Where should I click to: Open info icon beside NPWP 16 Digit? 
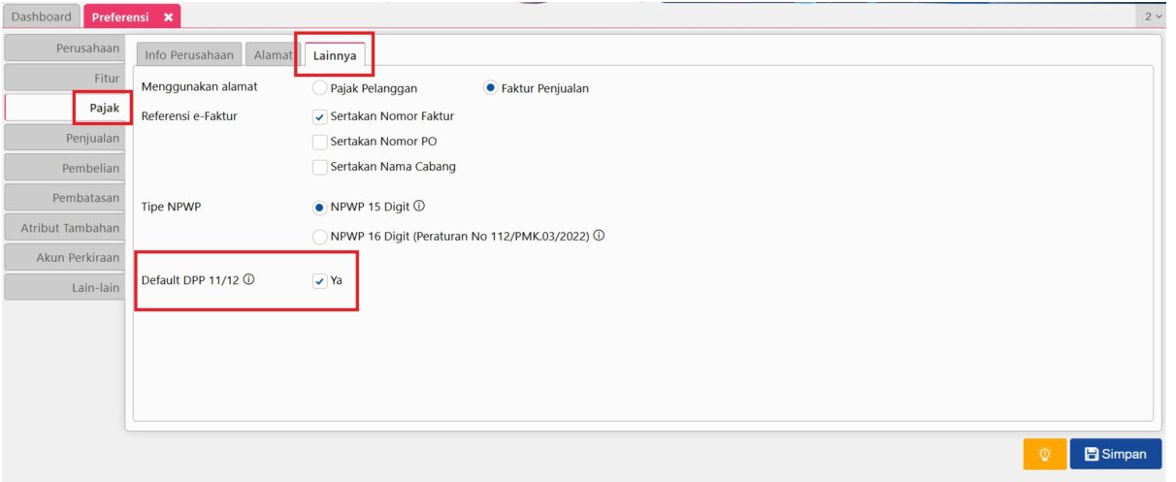(600, 236)
